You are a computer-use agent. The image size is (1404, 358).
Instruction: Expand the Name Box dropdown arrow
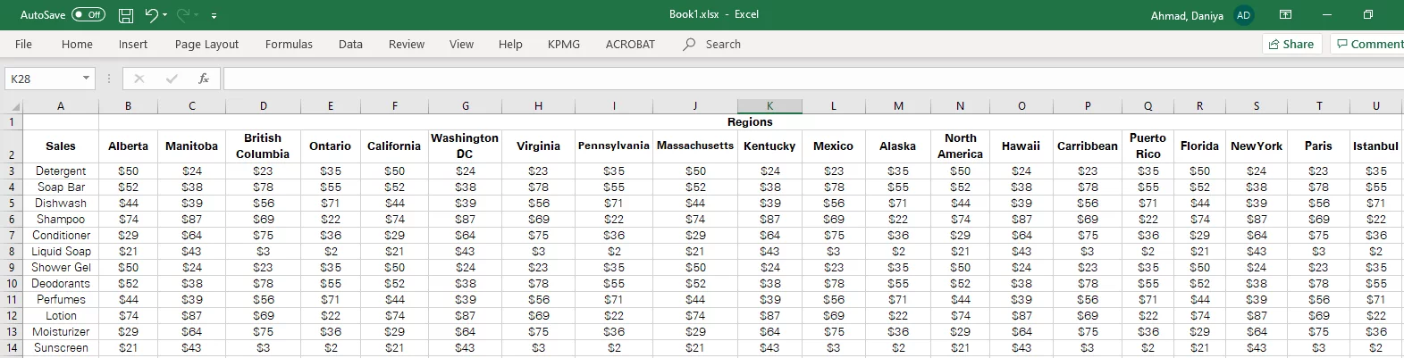[87, 79]
